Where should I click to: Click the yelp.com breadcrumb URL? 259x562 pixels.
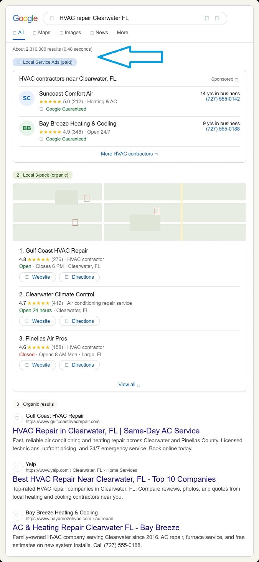81,470
